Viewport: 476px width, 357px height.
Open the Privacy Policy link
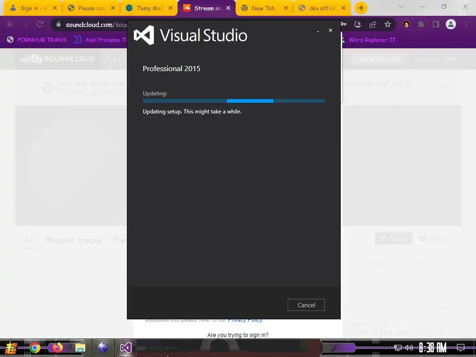pyautogui.click(x=245, y=320)
